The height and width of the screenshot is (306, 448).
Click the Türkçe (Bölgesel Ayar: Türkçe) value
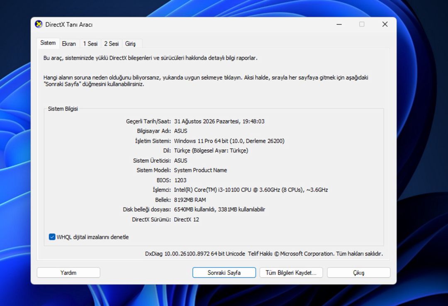pos(211,151)
